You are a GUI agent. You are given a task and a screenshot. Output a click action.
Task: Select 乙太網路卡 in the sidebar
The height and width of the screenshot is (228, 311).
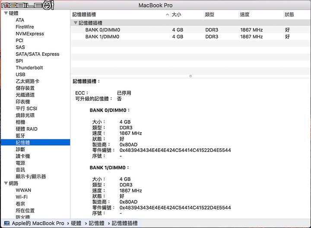pos(27,81)
